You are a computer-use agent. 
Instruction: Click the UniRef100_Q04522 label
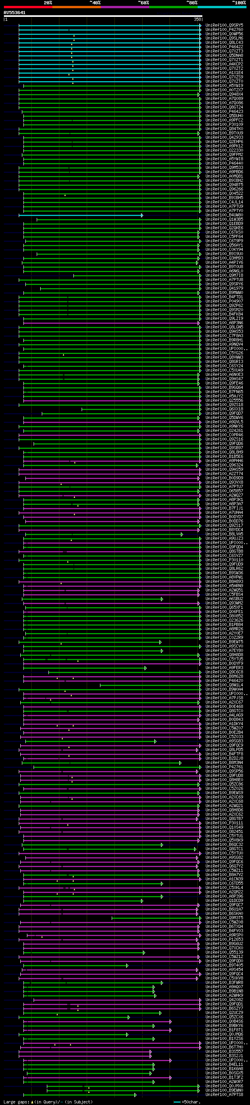[x=224, y=194]
